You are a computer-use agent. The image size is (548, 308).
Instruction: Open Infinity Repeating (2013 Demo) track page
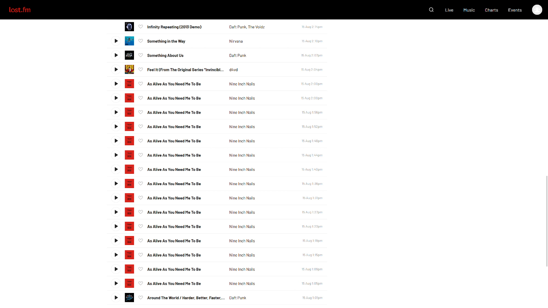point(174,27)
